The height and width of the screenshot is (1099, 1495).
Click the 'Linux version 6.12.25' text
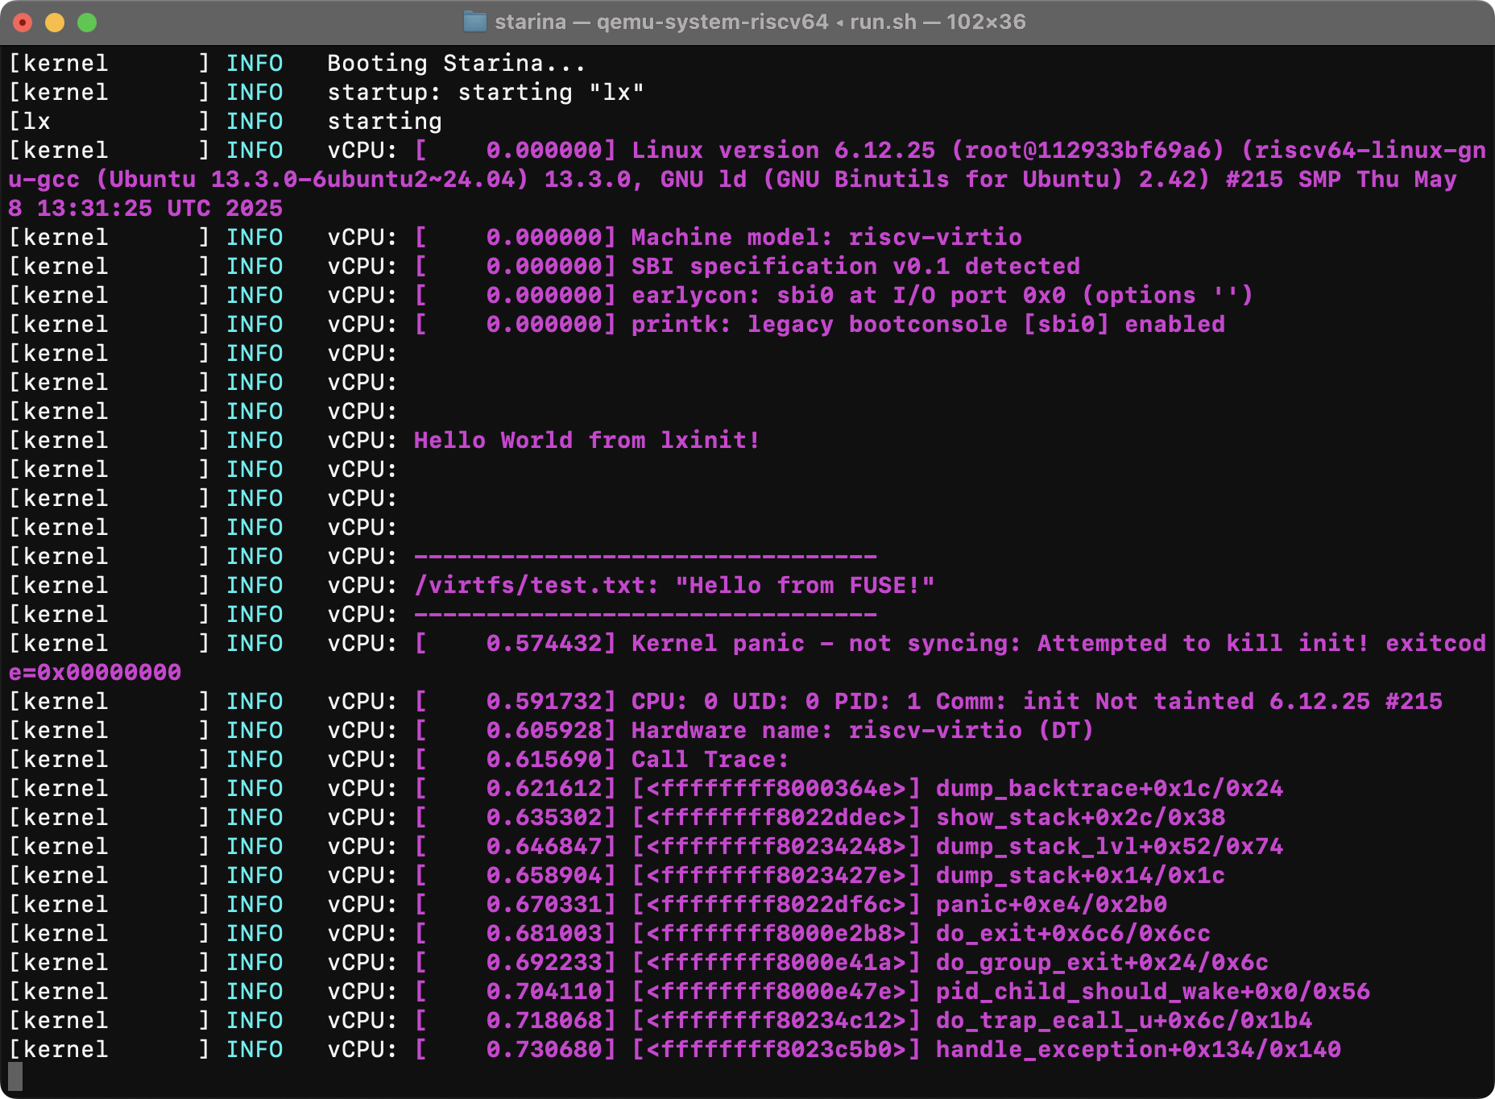pos(783,151)
